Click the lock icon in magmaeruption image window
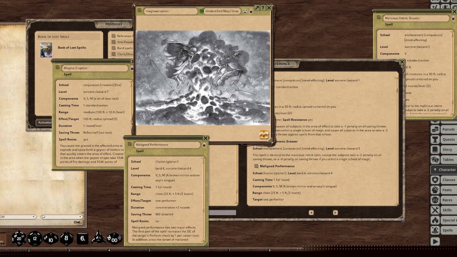The image size is (457, 257). (x=251, y=11)
